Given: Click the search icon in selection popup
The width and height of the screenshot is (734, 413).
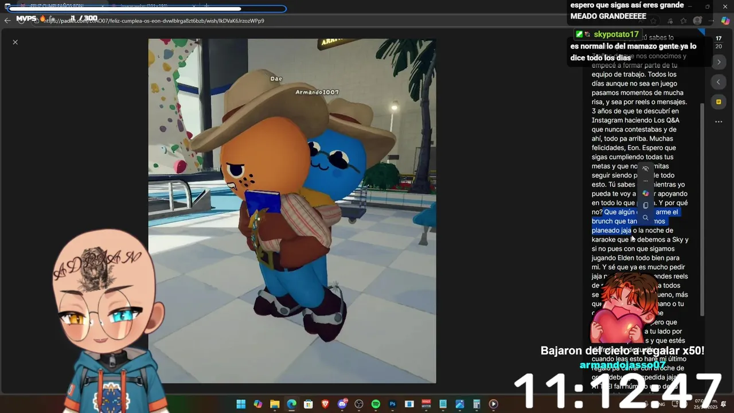Looking at the screenshot, I should (646, 217).
